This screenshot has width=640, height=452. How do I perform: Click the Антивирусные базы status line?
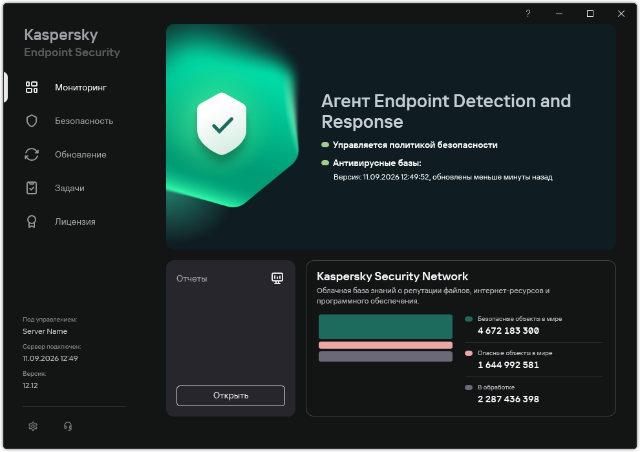[377, 163]
